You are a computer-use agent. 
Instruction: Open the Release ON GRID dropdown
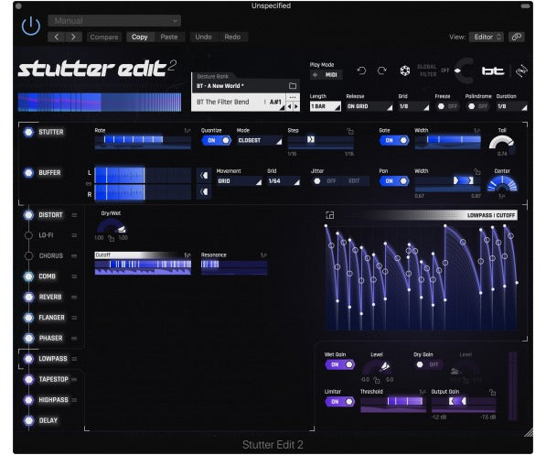click(369, 106)
